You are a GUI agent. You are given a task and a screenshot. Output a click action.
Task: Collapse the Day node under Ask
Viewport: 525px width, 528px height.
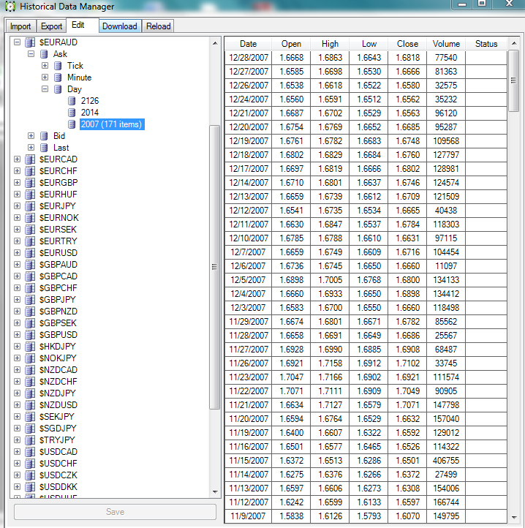tap(45, 89)
